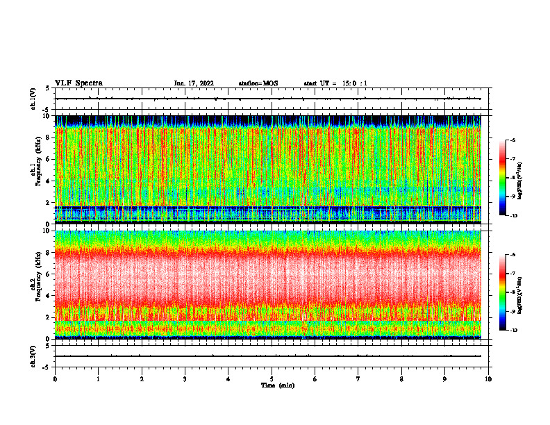Click the "4" kHz tick on ch.1 frequency axis
Image resolution: width=550 pixels, height=425 pixels.
point(49,181)
